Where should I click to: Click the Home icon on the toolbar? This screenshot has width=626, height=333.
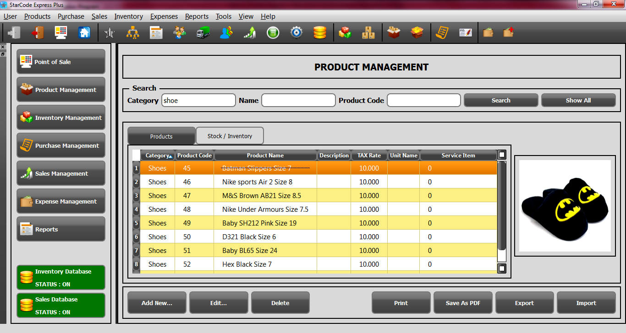point(84,32)
